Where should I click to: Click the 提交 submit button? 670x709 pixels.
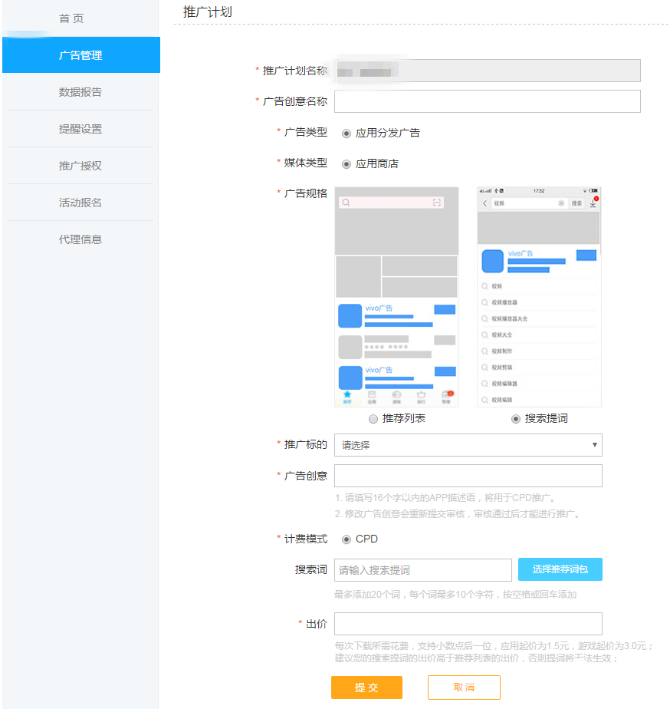[366, 688]
